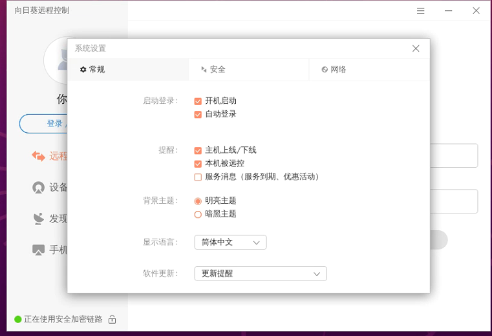Open the 网络 settings tab
The width and height of the screenshot is (492, 336).
click(x=369, y=70)
